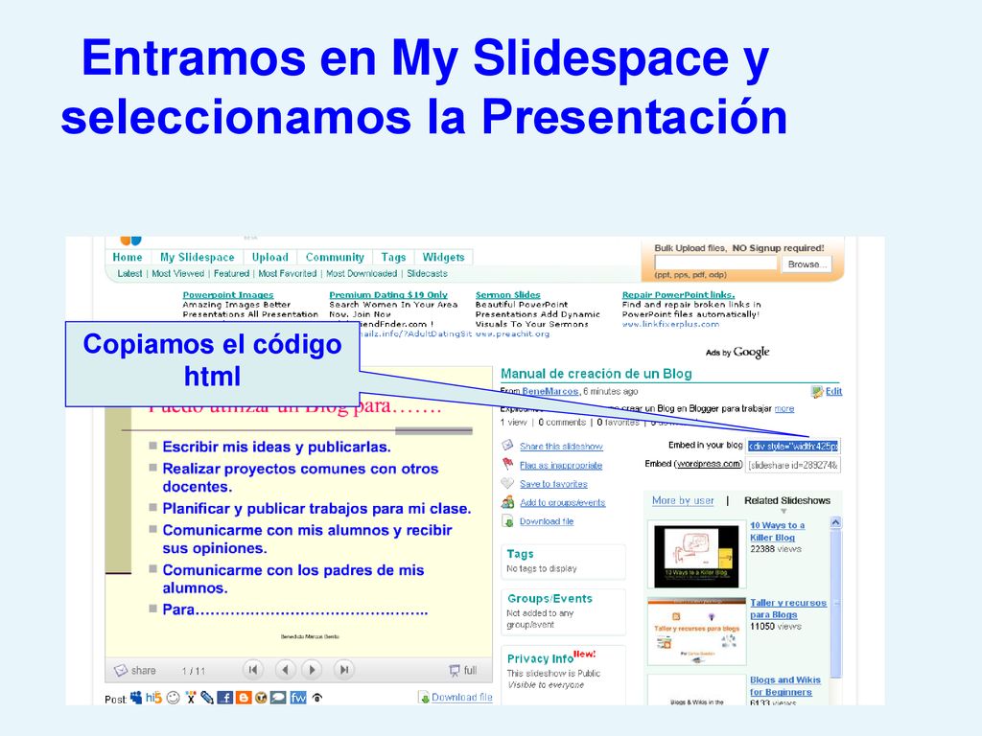Click the Browse button for bulk upload

pyautogui.click(x=807, y=264)
